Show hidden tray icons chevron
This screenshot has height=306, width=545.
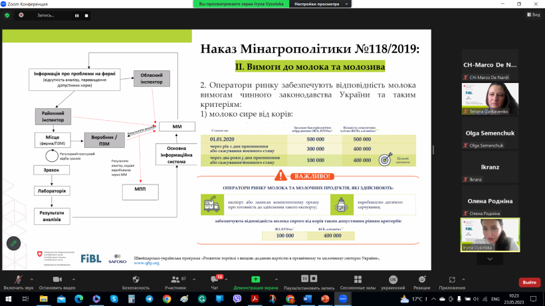(433, 299)
